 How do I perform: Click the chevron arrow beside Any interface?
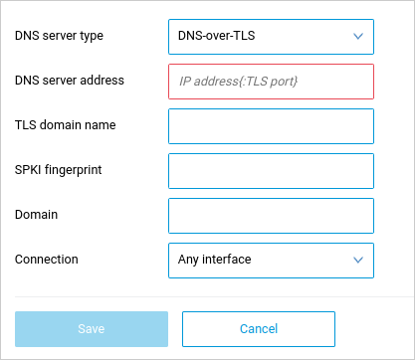(x=358, y=260)
